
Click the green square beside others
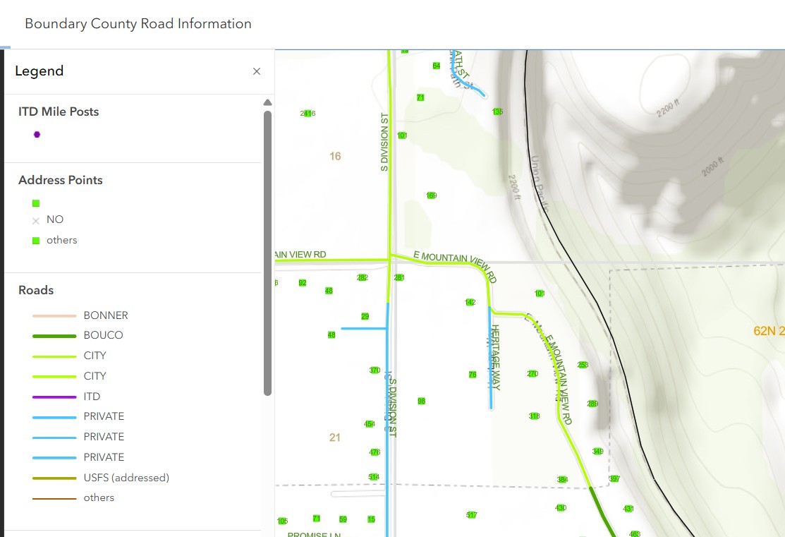(36, 241)
